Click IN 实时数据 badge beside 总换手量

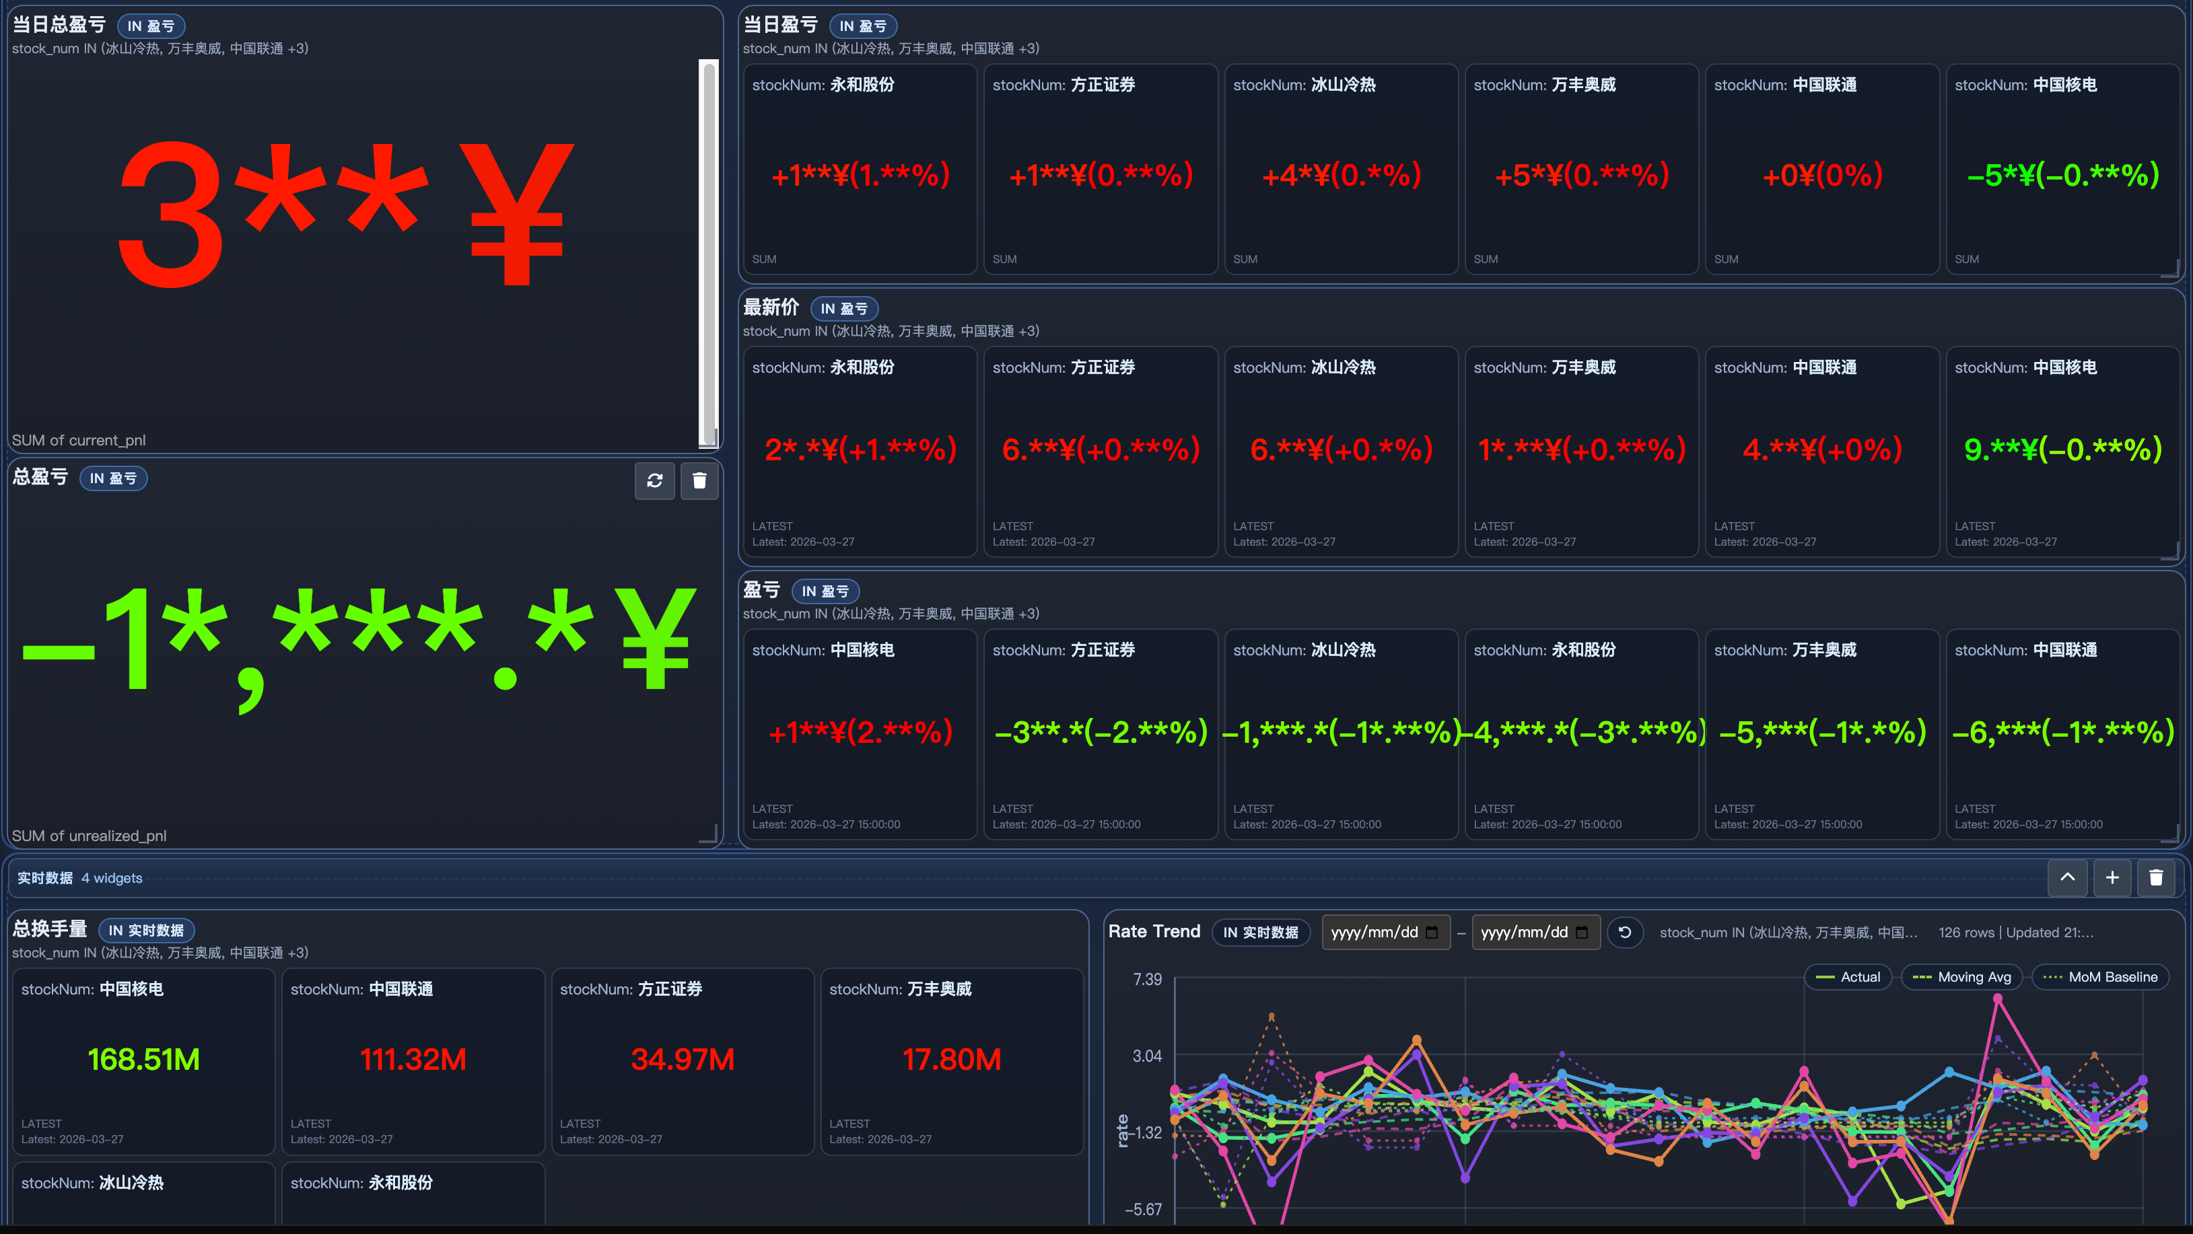[x=145, y=930]
